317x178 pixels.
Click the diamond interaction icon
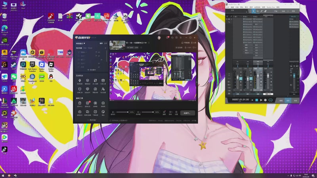[x=88, y=89]
